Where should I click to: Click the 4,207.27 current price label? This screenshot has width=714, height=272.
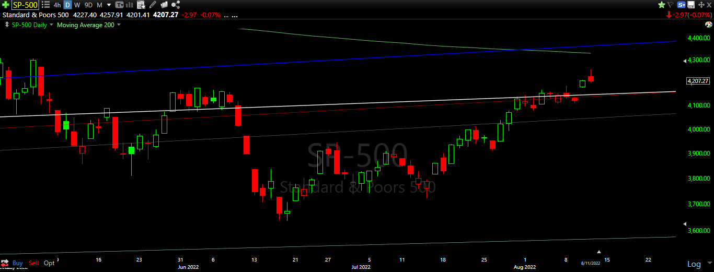(698, 81)
